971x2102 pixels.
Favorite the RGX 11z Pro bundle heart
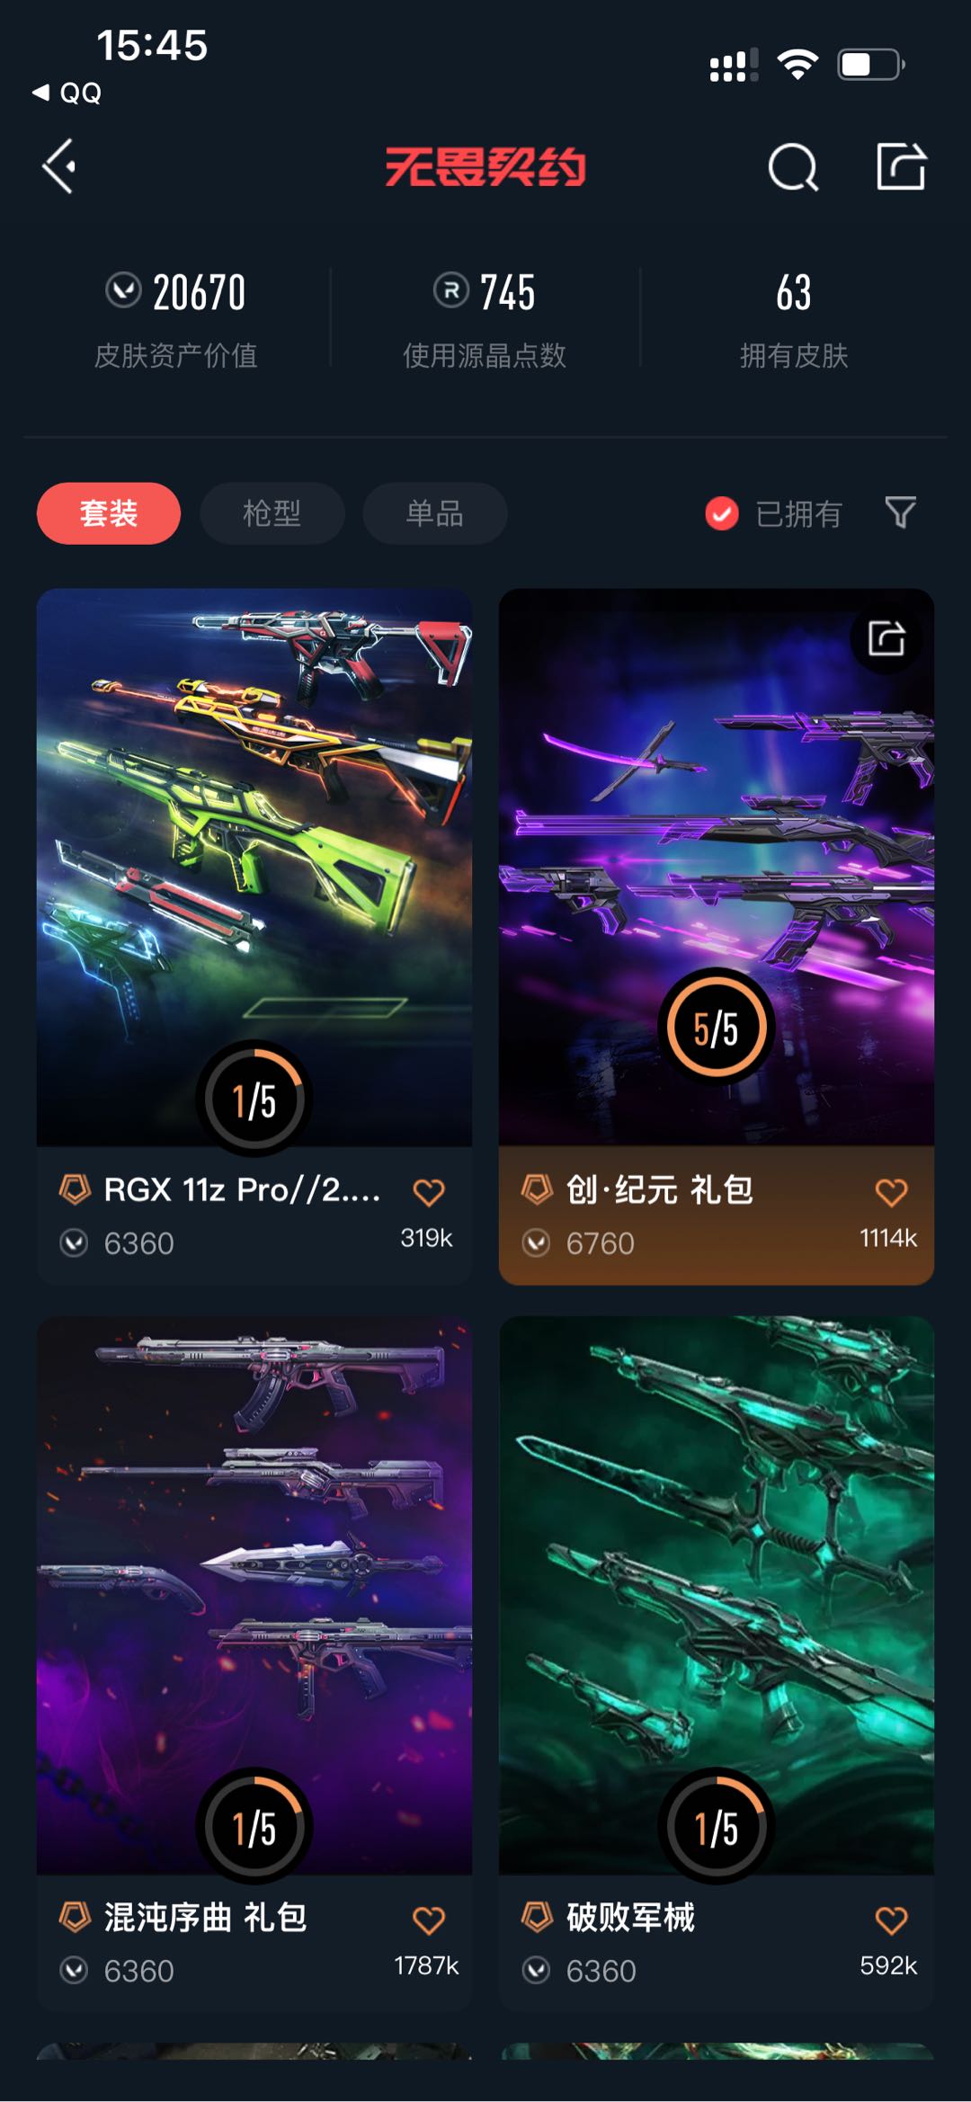pyautogui.click(x=429, y=1192)
